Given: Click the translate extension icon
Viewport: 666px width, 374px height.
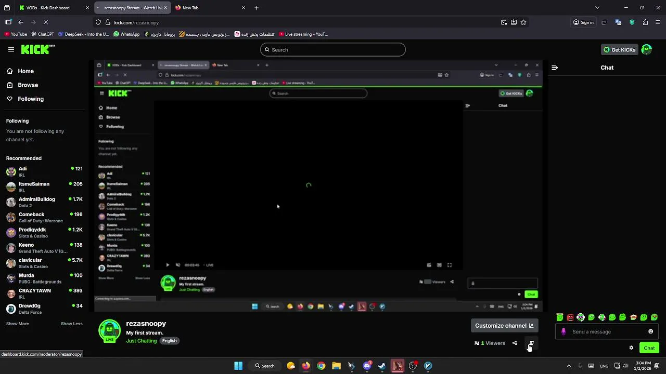Looking at the screenshot, I should (x=618, y=22).
